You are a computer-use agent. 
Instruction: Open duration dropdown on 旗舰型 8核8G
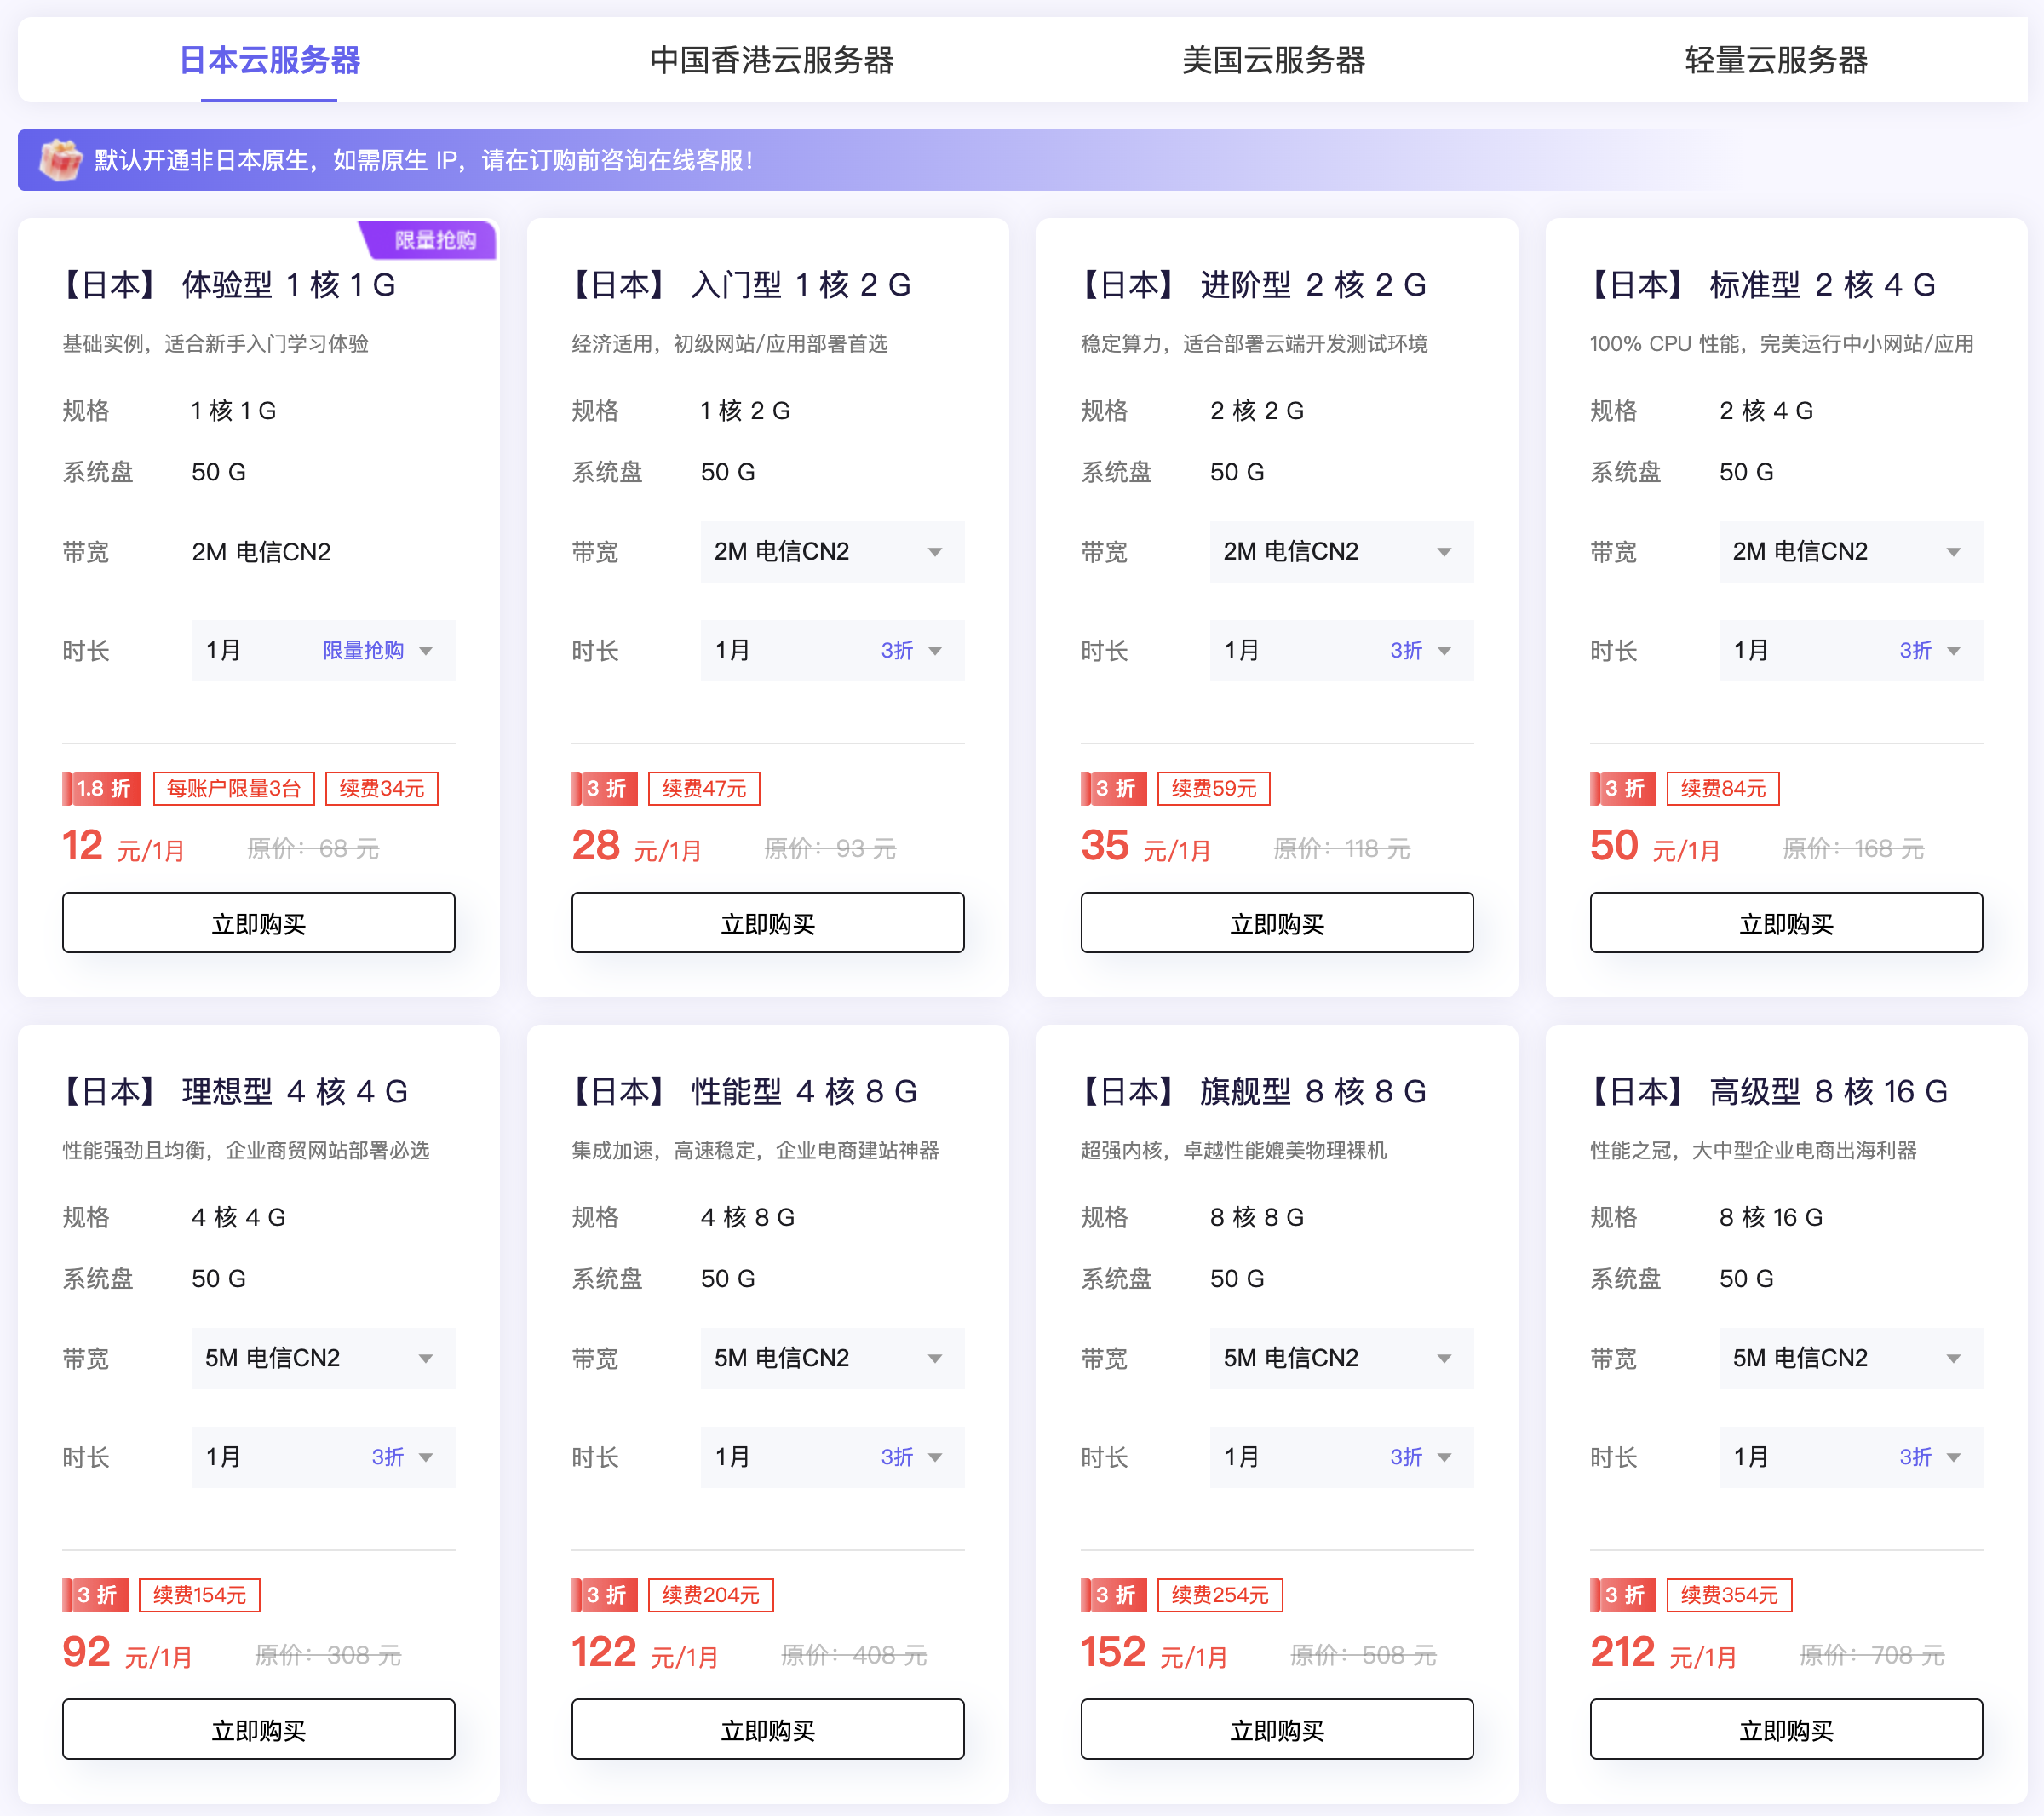(x=1341, y=1456)
